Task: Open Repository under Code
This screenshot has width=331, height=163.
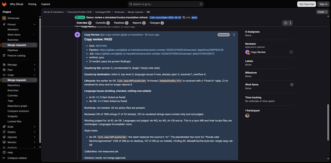Action: (x=14, y=85)
